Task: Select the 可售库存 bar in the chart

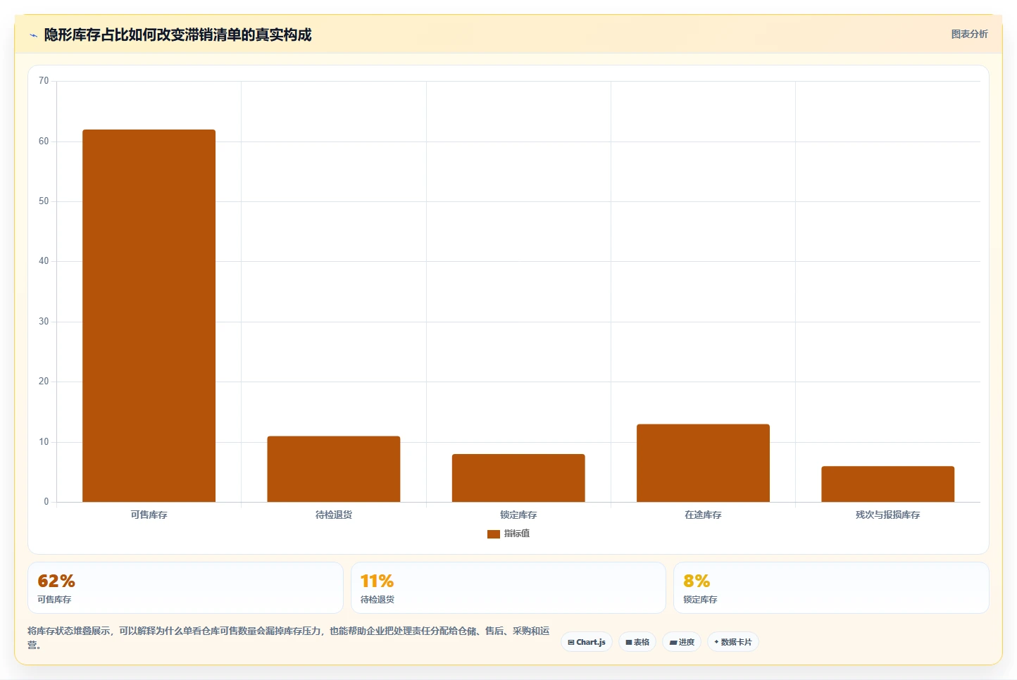Action: pyautogui.click(x=149, y=315)
